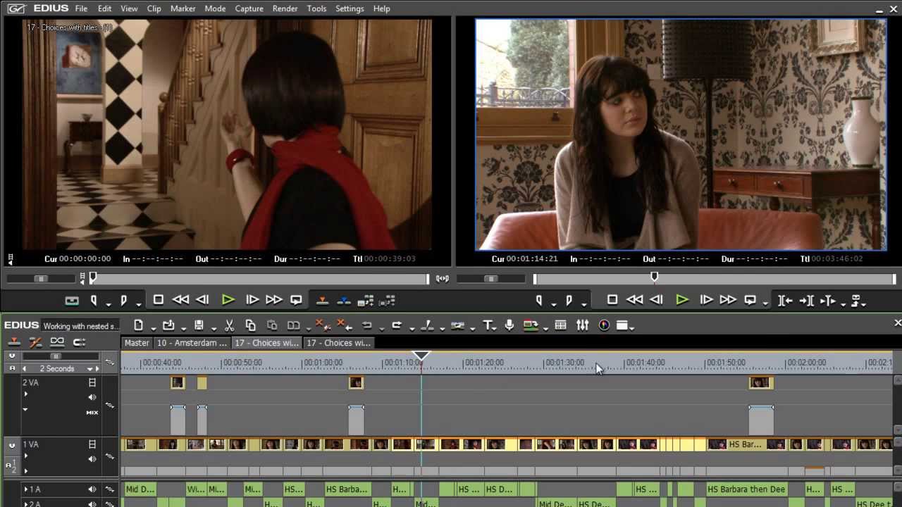Open the save project dropdown arrow
The image size is (902, 507).
[214, 327]
